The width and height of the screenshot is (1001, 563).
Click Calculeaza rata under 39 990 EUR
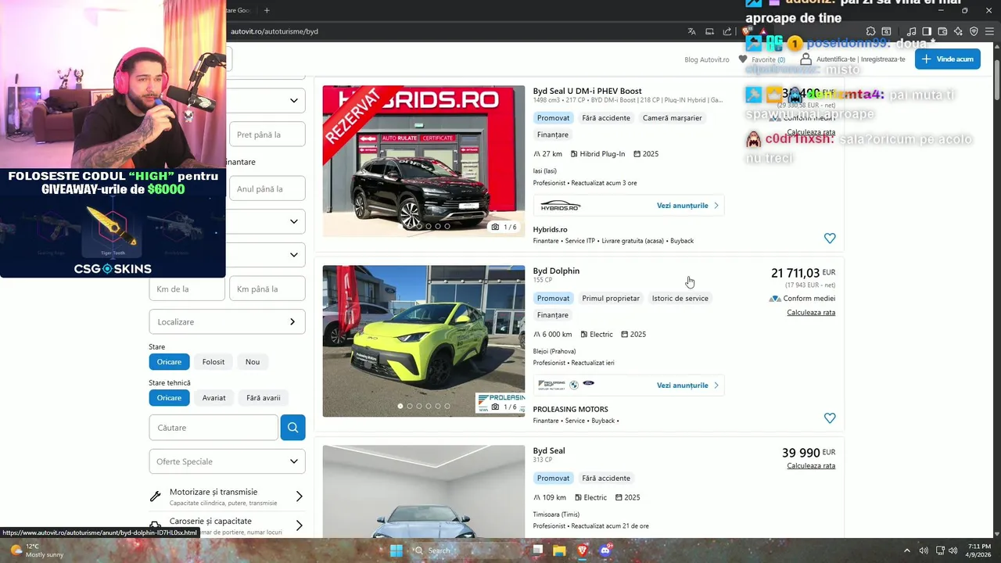pos(811,466)
